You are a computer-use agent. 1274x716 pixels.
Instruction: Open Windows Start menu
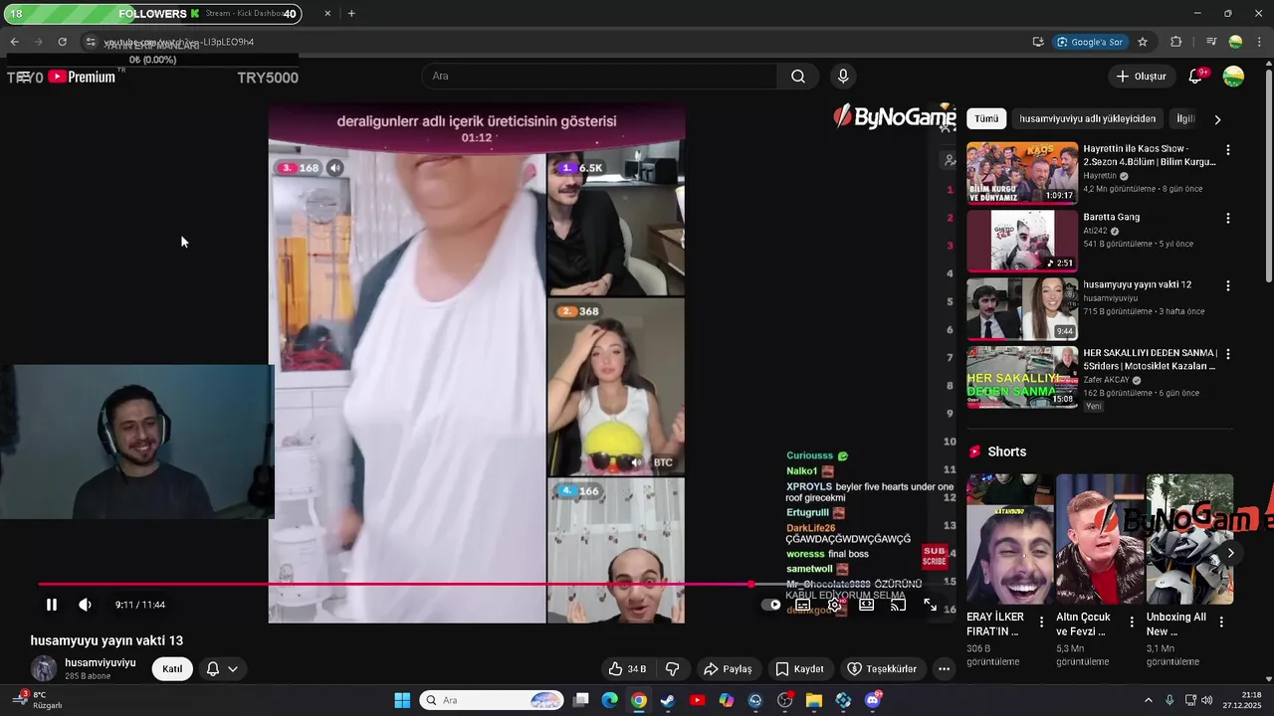[402, 700]
